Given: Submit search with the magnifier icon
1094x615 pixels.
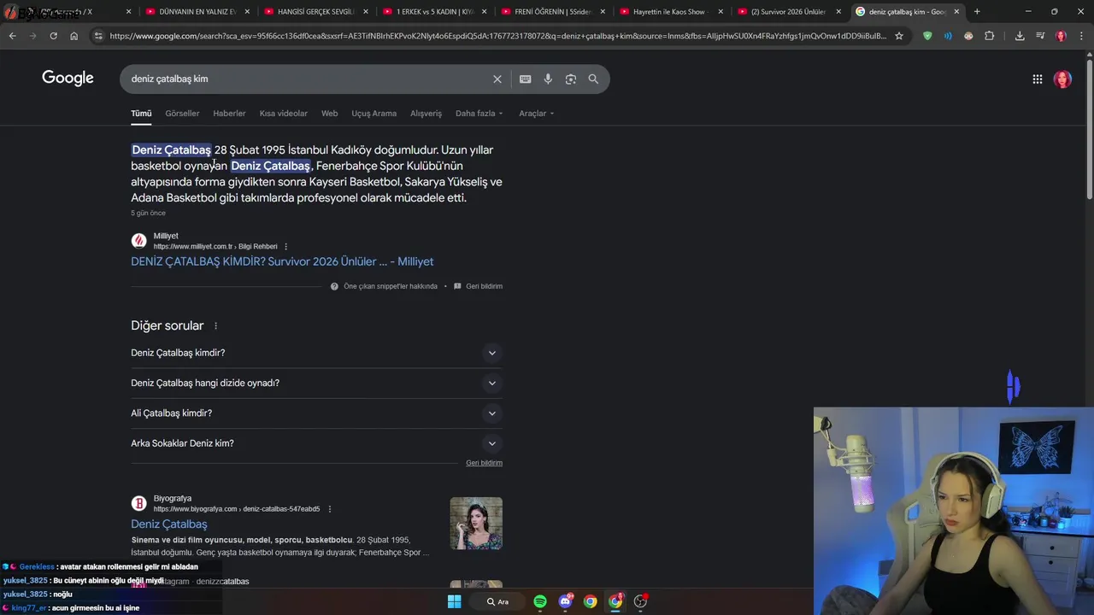Looking at the screenshot, I should click(x=593, y=79).
